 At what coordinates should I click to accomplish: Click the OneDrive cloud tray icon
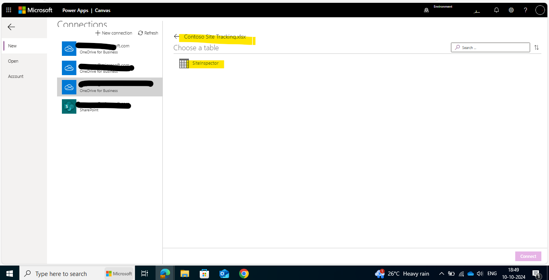click(x=471, y=274)
